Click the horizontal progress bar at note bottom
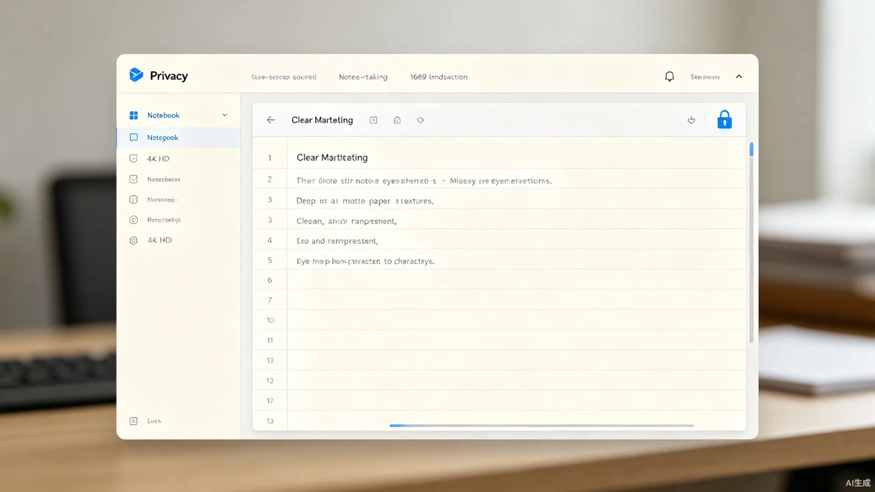Screen dimensions: 875x492 pos(541,425)
